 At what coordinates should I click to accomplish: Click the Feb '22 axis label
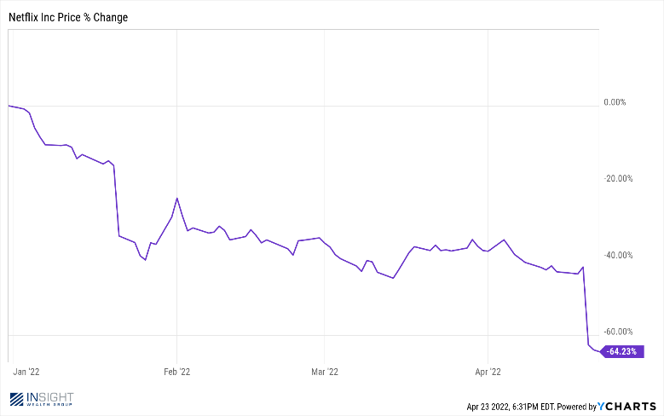click(177, 372)
